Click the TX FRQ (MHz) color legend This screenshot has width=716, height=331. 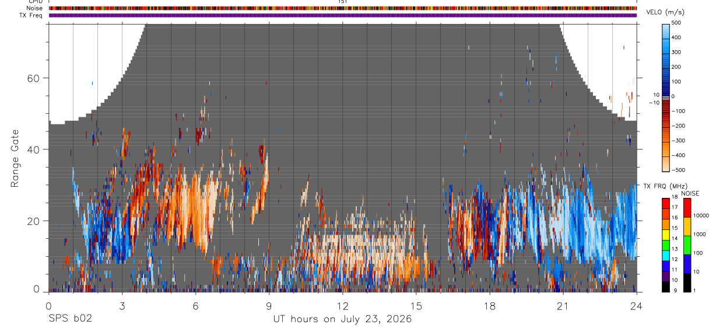click(x=666, y=245)
